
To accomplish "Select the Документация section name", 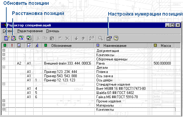I will pyautogui.click(x=108, y=51).
